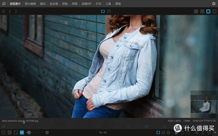Mark image as rejected with X box
This screenshot has height=136, width=218.
click(168, 133)
